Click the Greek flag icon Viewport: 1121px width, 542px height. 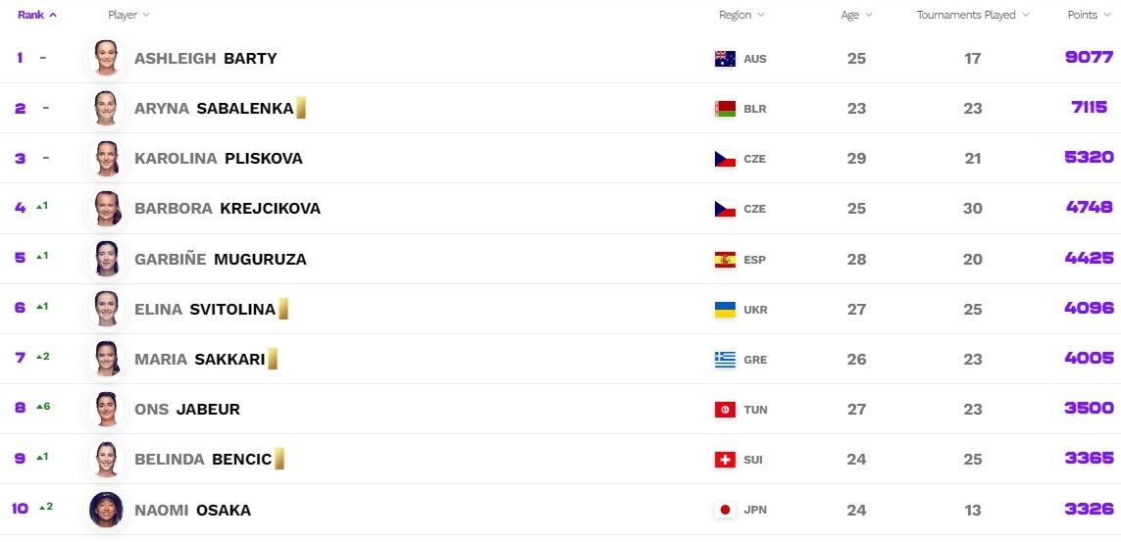pyautogui.click(x=725, y=360)
